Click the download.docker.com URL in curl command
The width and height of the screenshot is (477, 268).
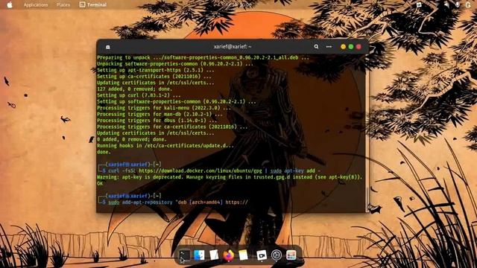[x=200, y=170]
